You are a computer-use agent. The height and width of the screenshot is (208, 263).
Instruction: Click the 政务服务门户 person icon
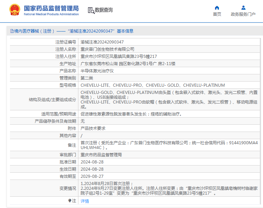point(243,8)
